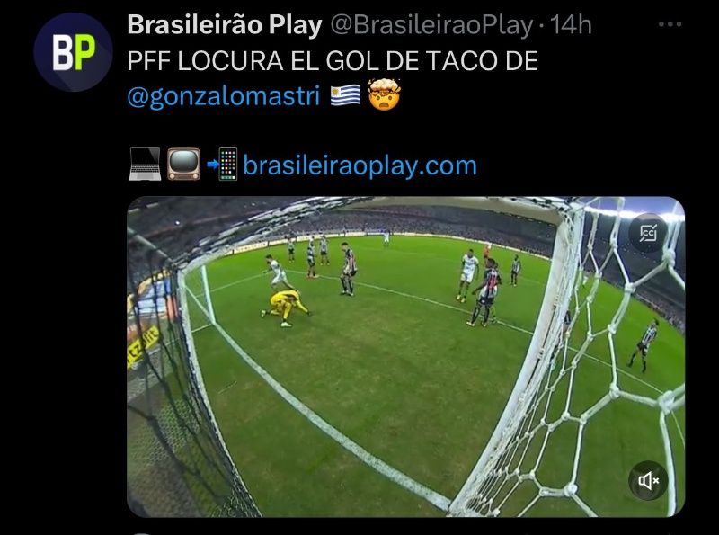The image size is (719, 535).
Task: Click the Brasileirão Play display name
Action: 225,25
